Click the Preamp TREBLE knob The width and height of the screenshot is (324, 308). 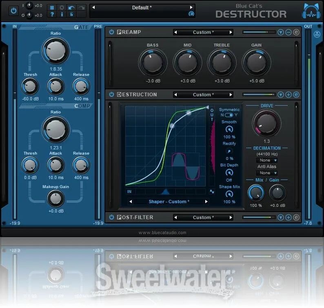click(222, 62)
